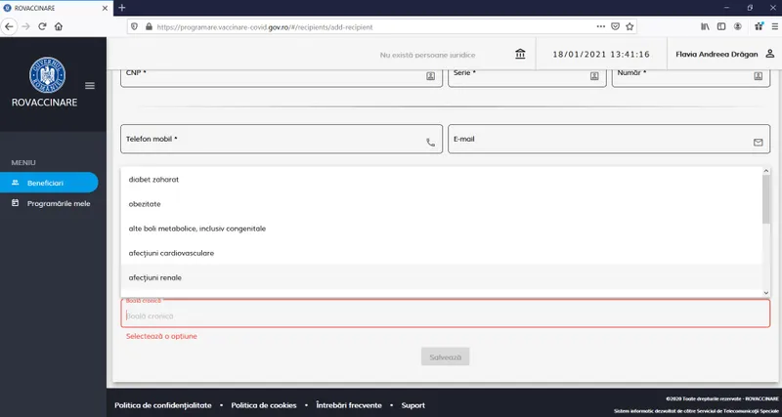Click the dropdown list scrollbar down arrow
This screenshot has height=417, width=782.
pyautogui.click(x=765, y=291)
